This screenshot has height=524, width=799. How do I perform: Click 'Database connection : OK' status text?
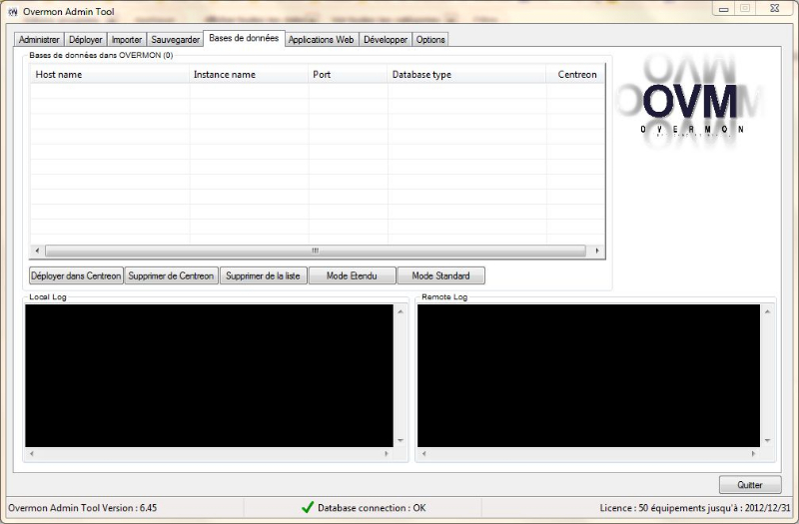pos(372,508)
